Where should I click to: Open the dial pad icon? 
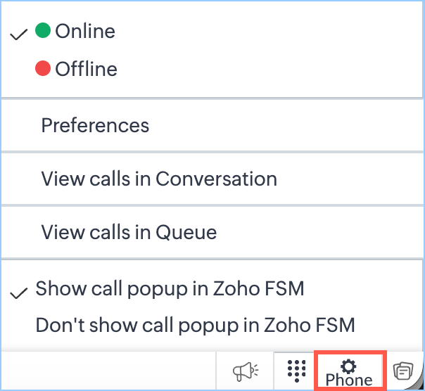(x=297, y=371)
